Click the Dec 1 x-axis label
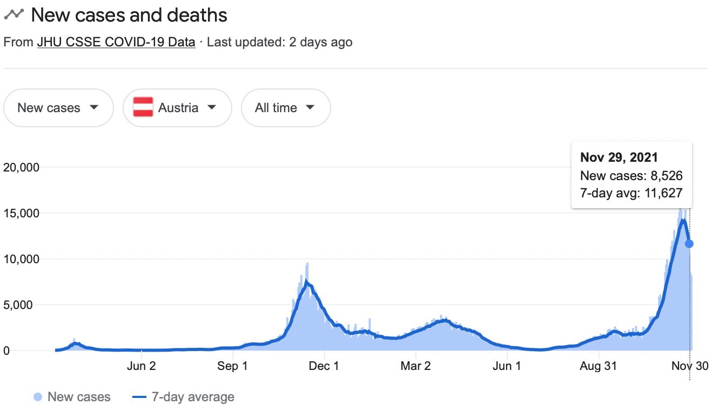This screenshot has width=713, height=412. [325, 367]
